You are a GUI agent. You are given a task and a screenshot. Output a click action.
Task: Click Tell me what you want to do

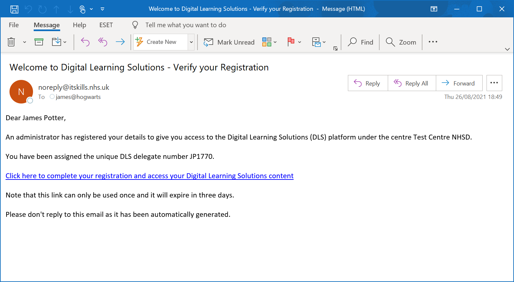[x=186, y=25]
